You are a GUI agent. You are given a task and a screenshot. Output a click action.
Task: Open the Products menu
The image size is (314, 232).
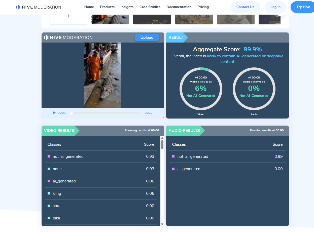point(107,7)
